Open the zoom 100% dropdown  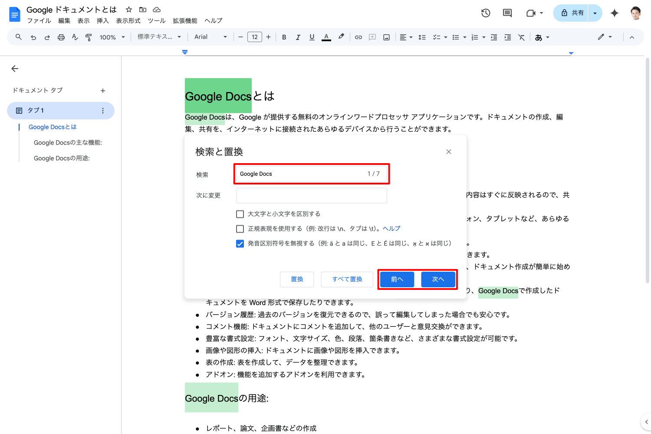pos(112,37)
